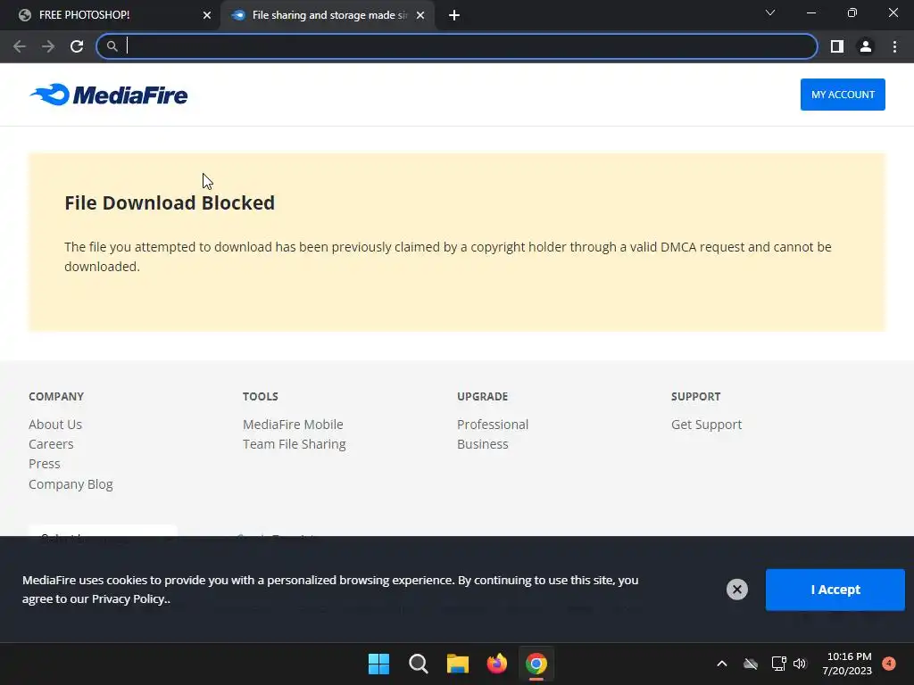Click the MediaFire logo
This screenshot has width=914, height=685.
click(109, 95)
